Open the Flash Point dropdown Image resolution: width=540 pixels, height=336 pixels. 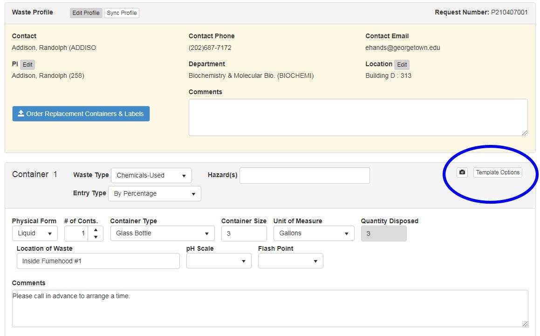pyautogui.click(x=290, y=261)
